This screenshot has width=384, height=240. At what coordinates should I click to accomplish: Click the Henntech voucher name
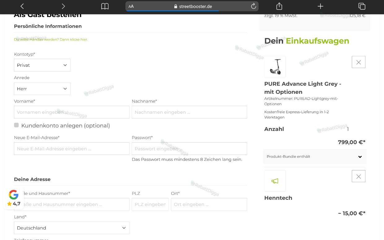(x=278, y=198)
